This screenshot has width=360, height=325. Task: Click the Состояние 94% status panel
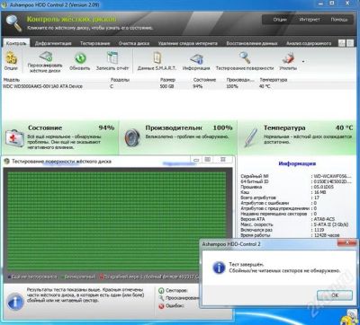60,137
